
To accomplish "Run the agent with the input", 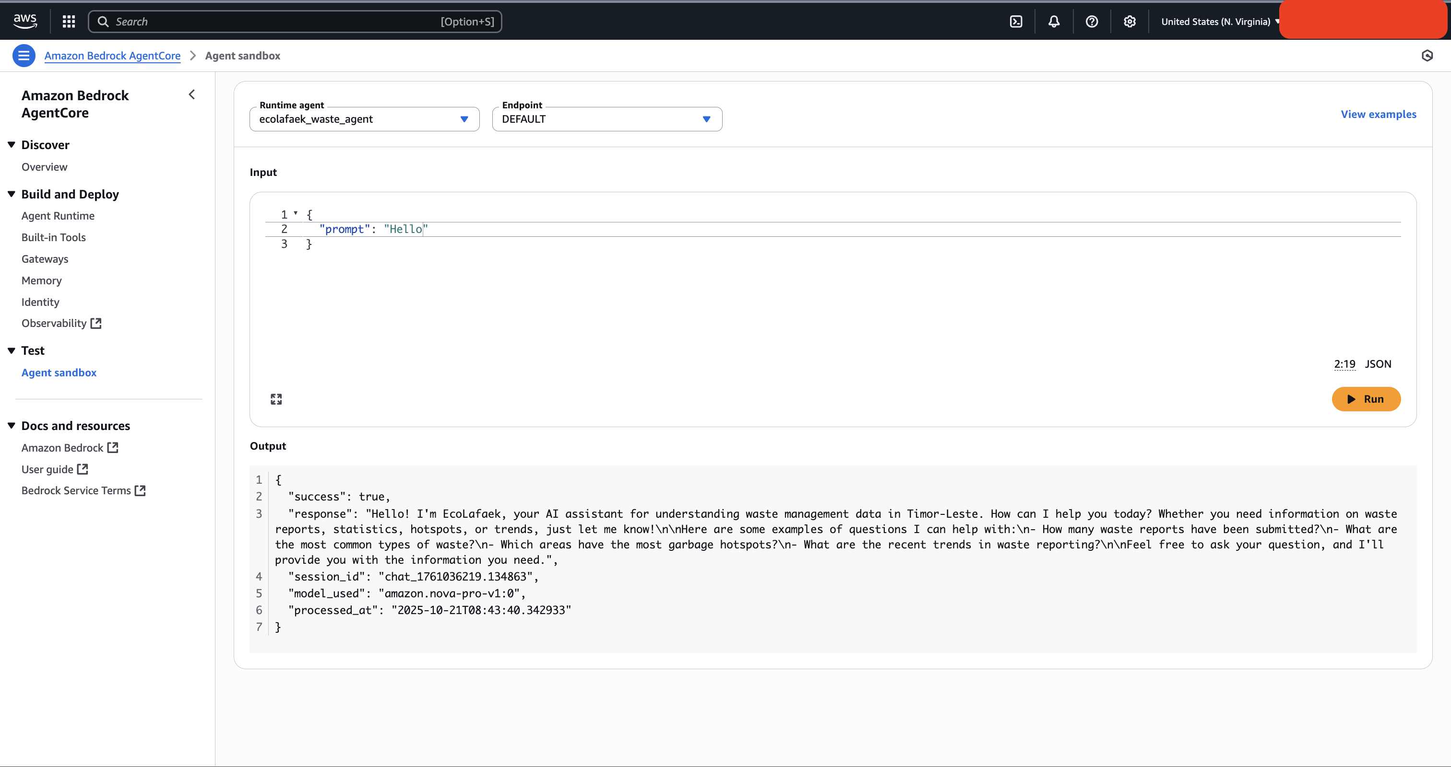I will (x=1366, y=399).
